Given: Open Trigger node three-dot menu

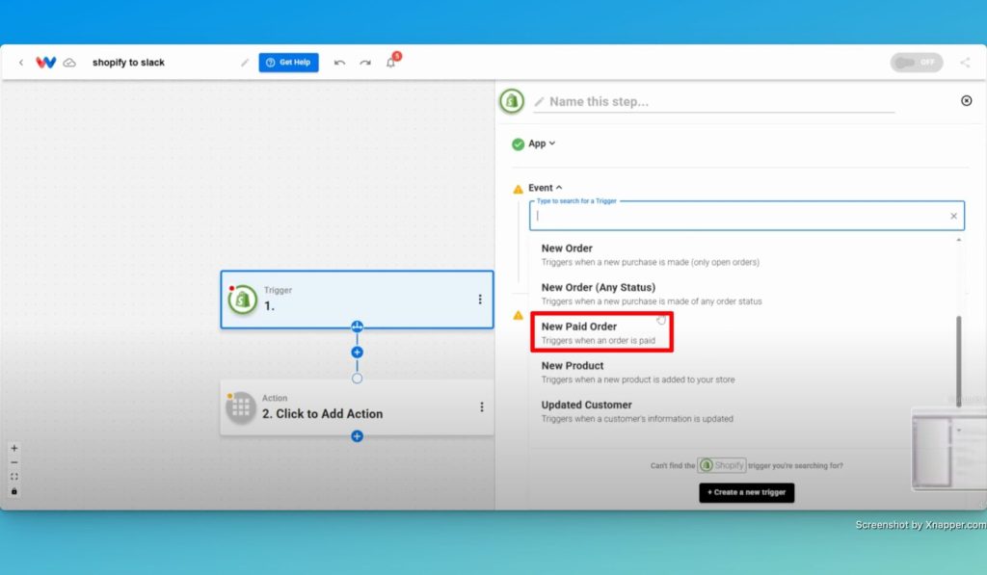Looking at the screenshot, I should (x=480, y=300).
